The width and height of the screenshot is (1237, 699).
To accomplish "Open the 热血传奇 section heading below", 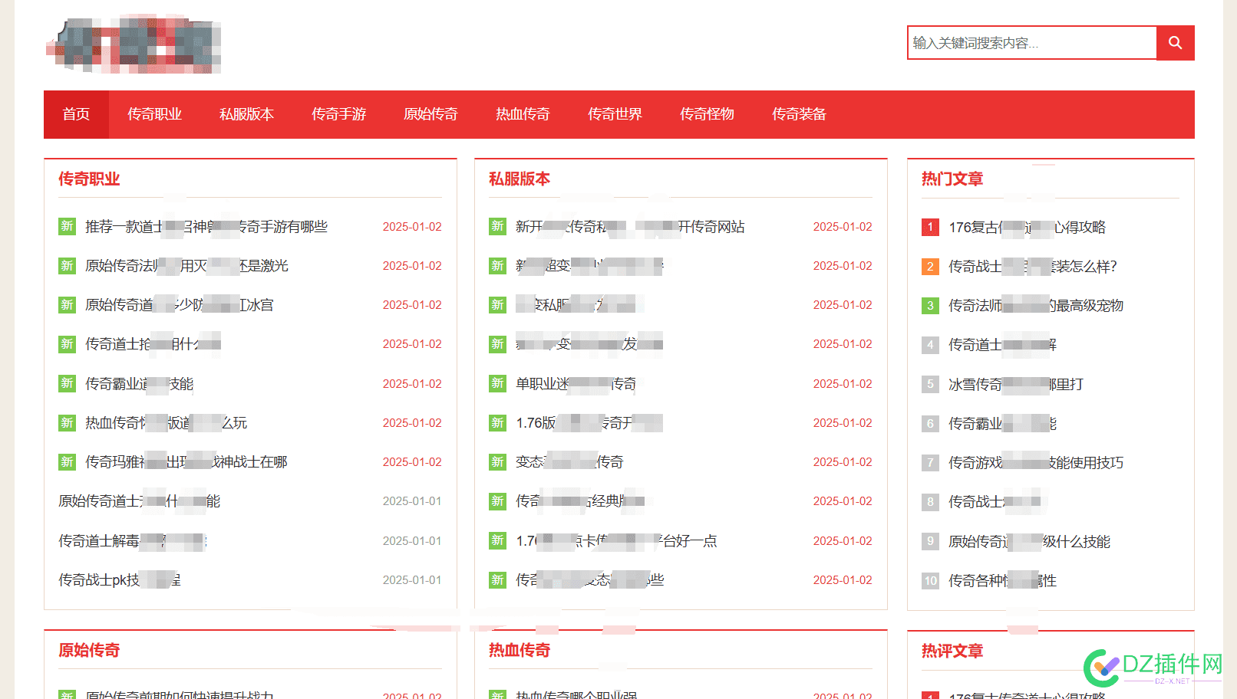I will 520,650.
